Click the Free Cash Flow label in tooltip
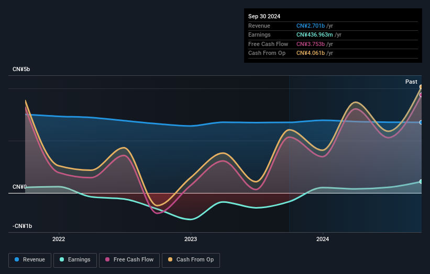 point(268,44)
